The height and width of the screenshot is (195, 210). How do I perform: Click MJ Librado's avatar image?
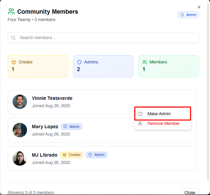click(20, 158)
